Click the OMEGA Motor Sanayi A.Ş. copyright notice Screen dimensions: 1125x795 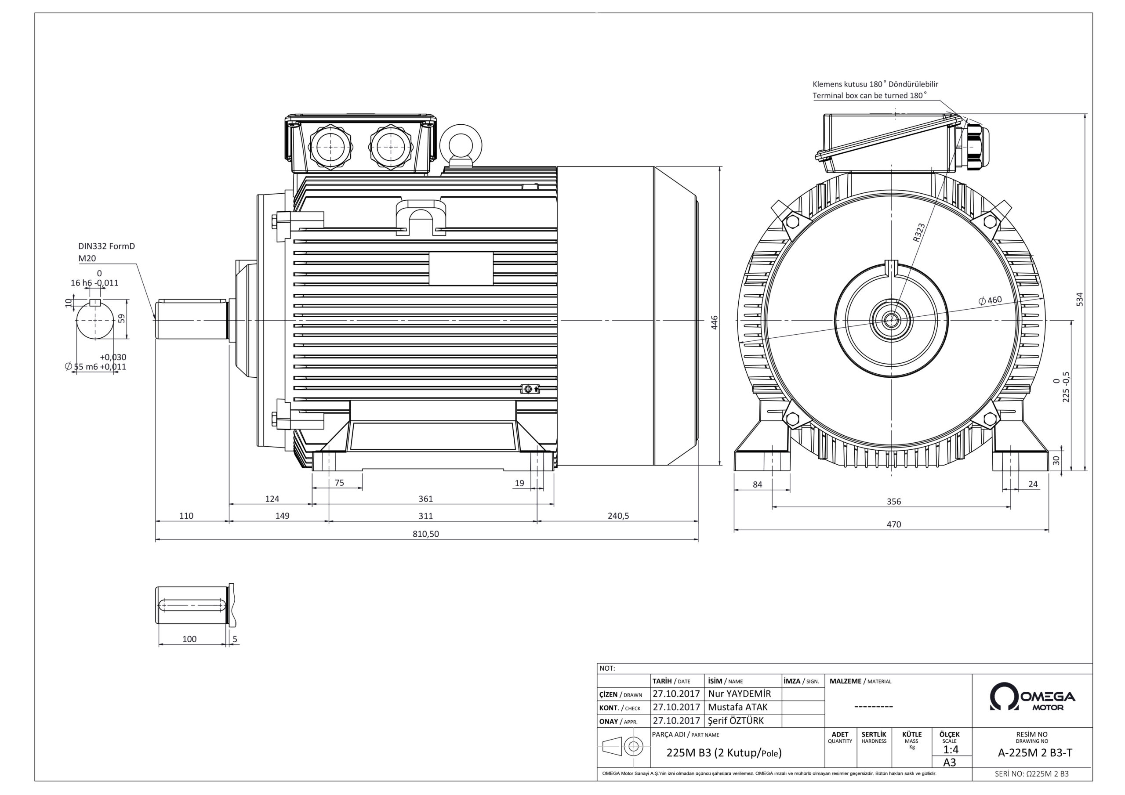(x=769, y=774)
